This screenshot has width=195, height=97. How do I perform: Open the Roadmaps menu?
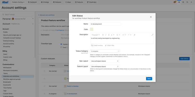click(92, 2)
